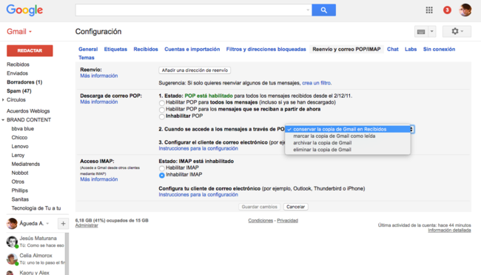The height and width of the screenshot is (275, 481).
Task: Switch to the Chat tab
Action: pos(393,49)
